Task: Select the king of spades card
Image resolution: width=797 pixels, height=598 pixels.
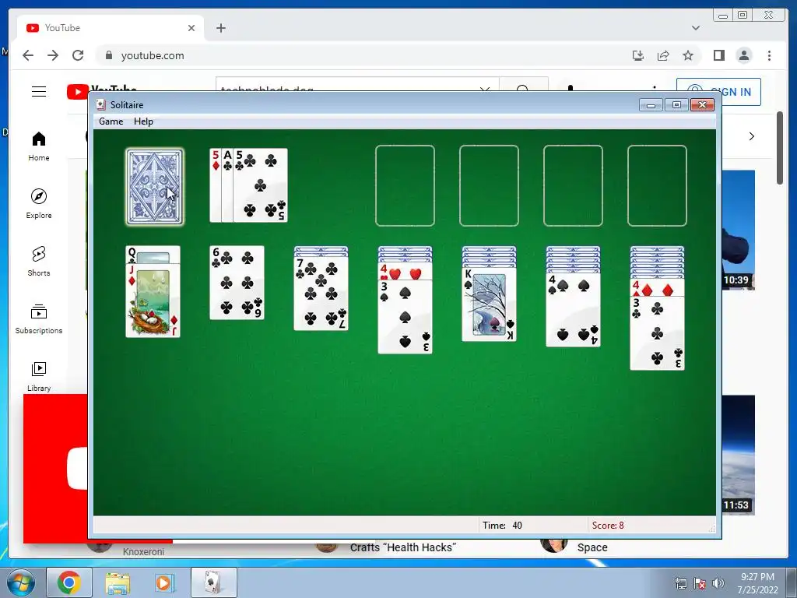Action: [489, 304]
